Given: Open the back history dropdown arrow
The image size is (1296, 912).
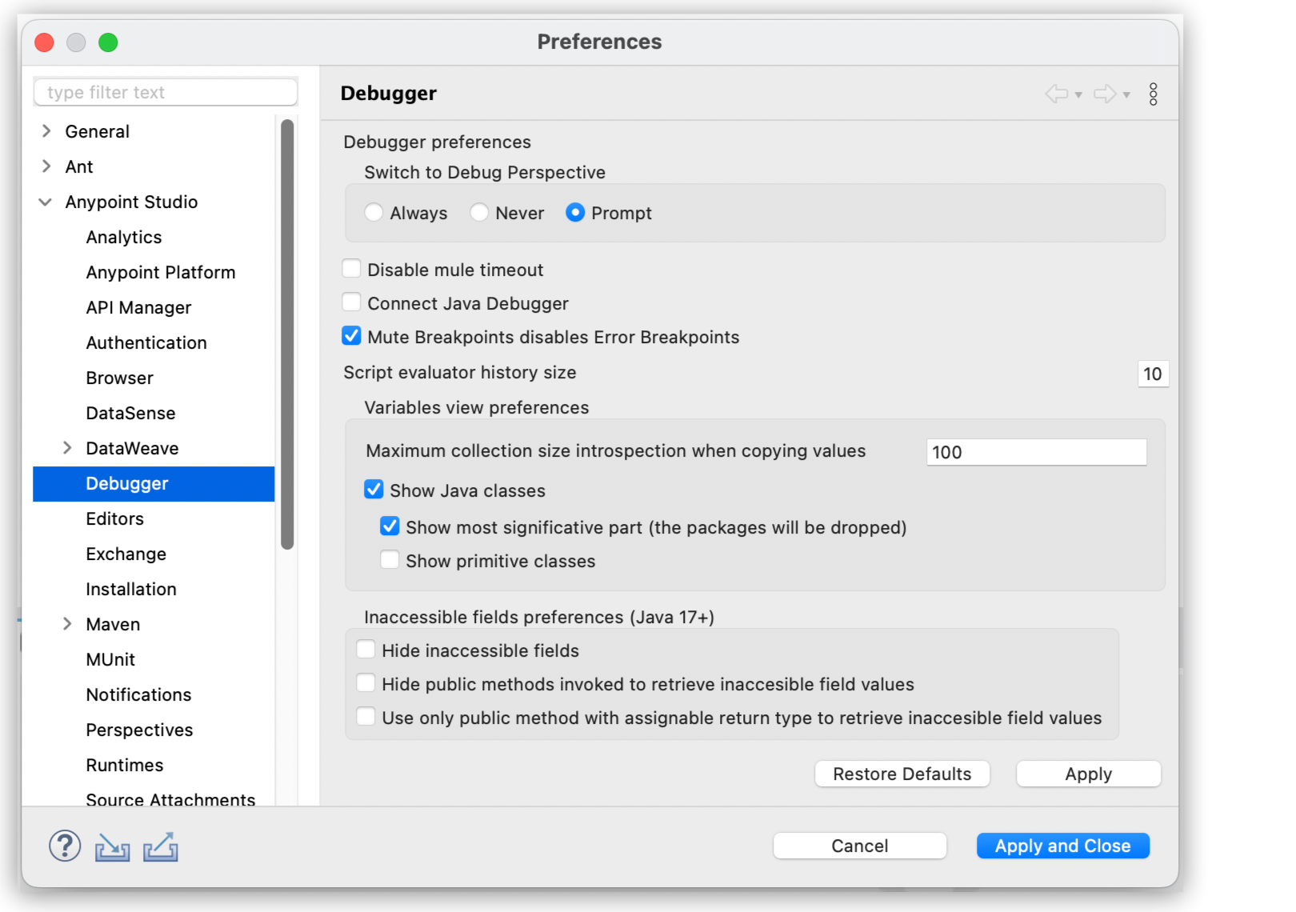Looking at the screenshot, I should coord(1078,95).
